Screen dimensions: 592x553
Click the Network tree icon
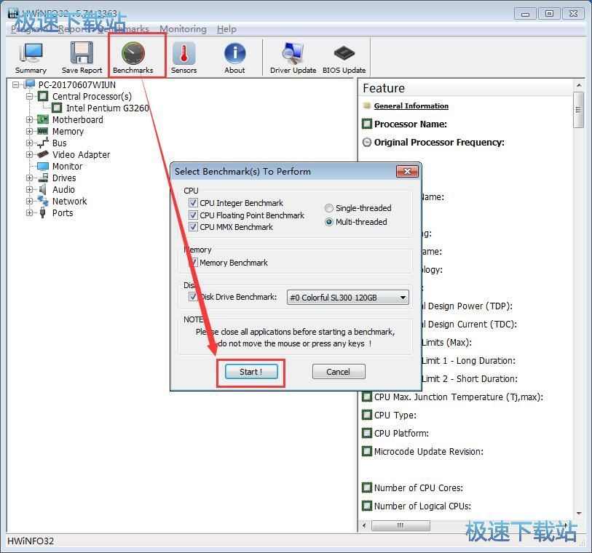43,201
